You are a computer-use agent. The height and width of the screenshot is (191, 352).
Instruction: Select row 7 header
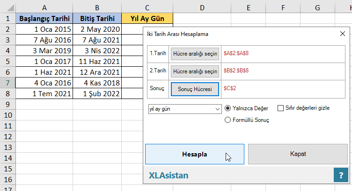(7, 83)
